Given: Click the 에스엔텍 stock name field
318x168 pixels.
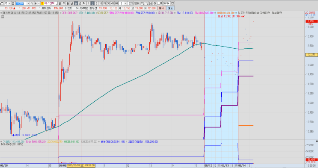Looking at the screenshot, I should [x=51, y=3].
